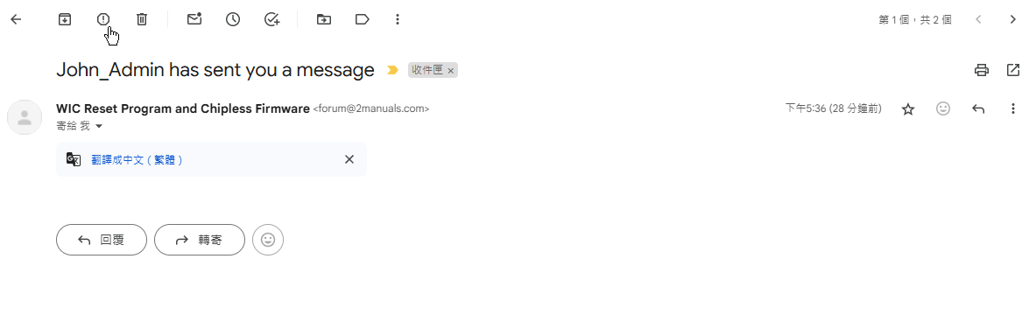Click 翻譯成中文（繁體）link
Image resolution: width=1029 pixels, height=315 pixels.
pyautogui.click(x=137, y=159)
